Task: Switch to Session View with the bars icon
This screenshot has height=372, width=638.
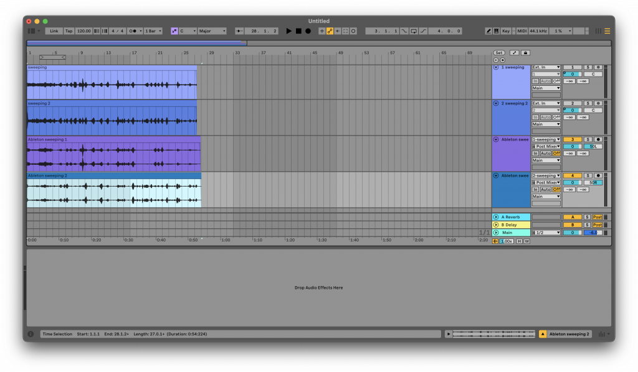Action: click(x=598, y=31)
